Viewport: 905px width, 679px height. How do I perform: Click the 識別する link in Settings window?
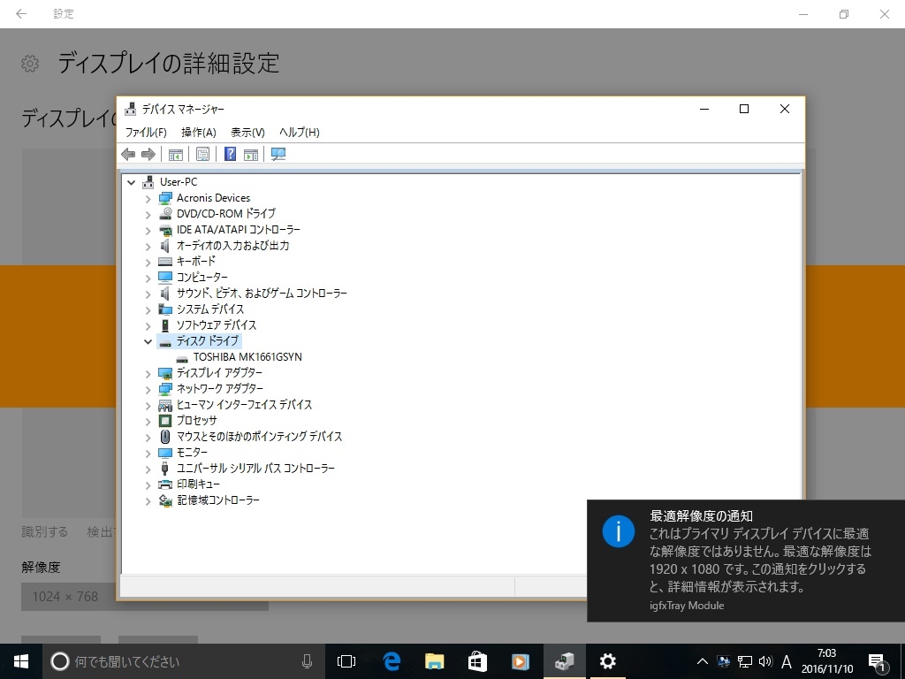click(44, 531)
